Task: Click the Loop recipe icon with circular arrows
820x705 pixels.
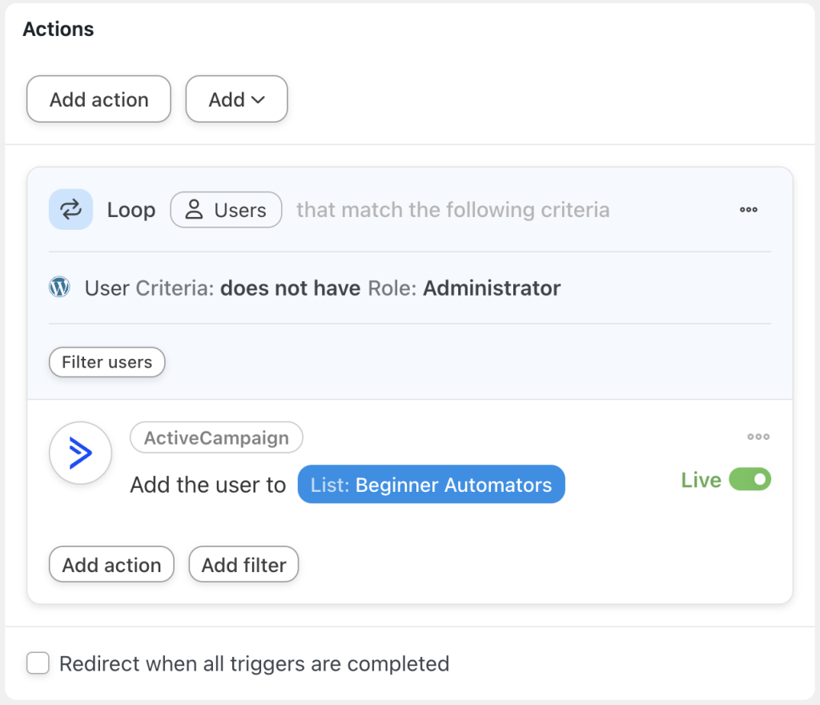Action: [70, 209]
